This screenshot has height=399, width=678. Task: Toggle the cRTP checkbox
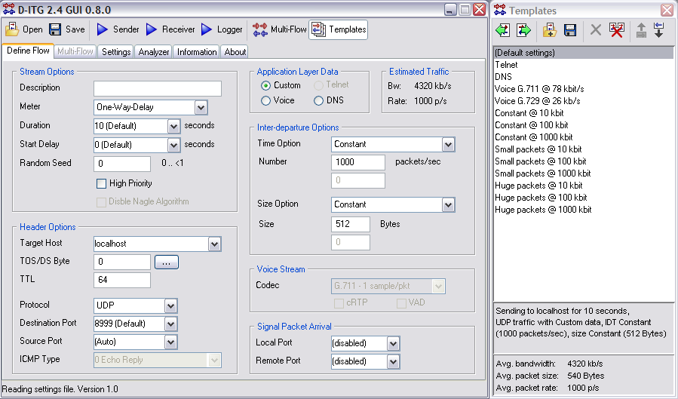coord(339,303)
